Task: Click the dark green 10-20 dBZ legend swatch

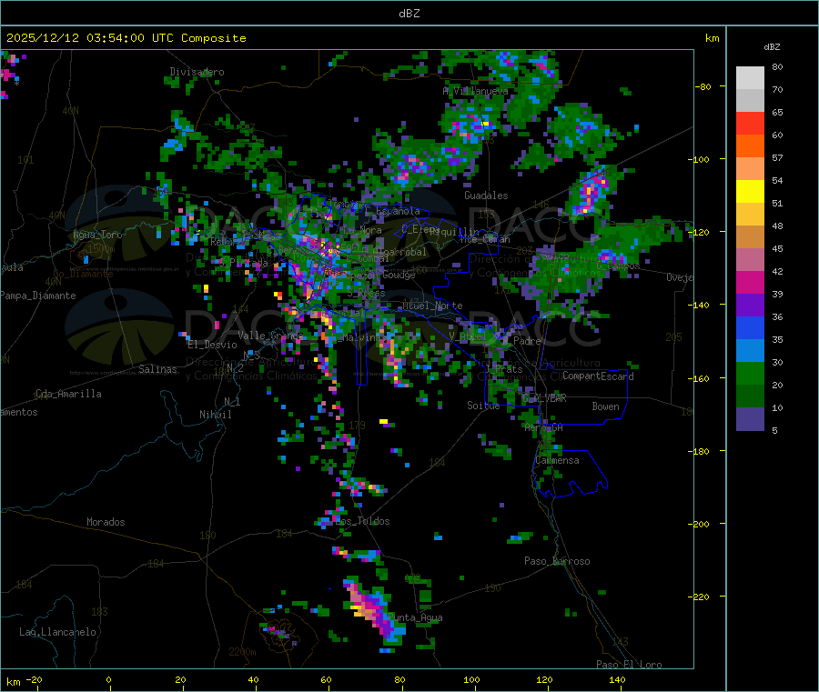Action: tap(750, 396)
